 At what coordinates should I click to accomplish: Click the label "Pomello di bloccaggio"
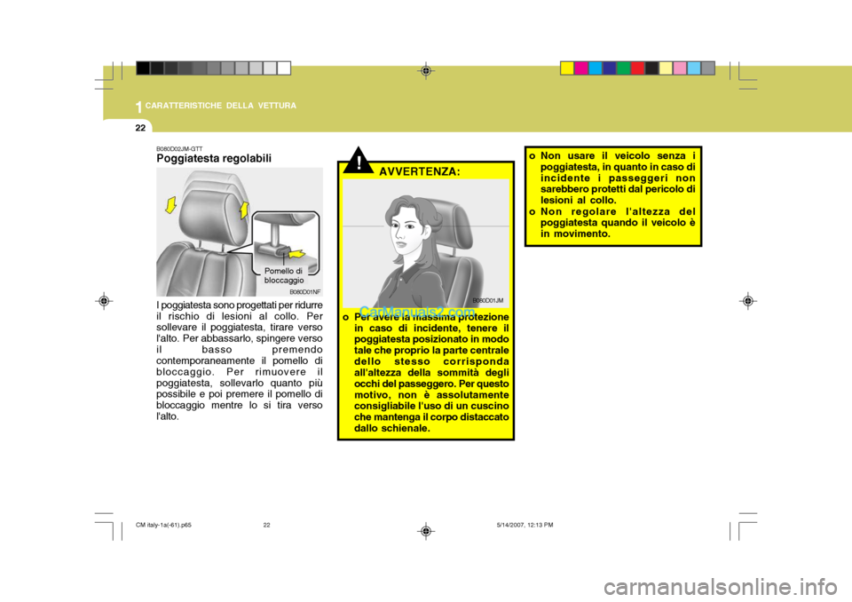pos(284,276)
